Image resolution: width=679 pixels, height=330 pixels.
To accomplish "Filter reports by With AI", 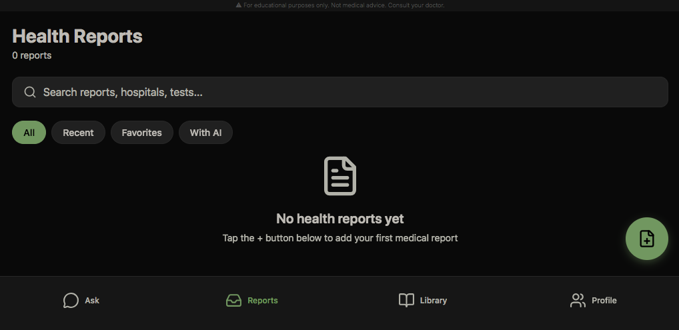I will coord(205,133).
